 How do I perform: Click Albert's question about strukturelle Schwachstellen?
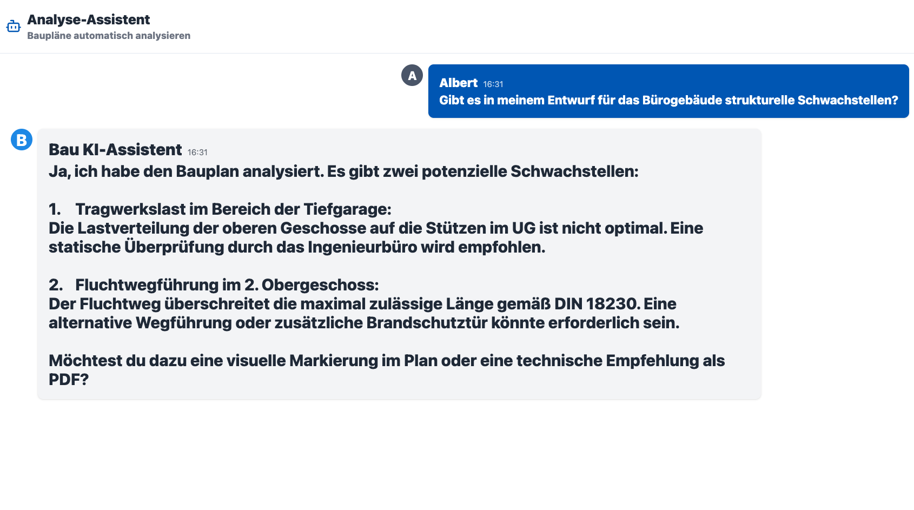(669, 100)
